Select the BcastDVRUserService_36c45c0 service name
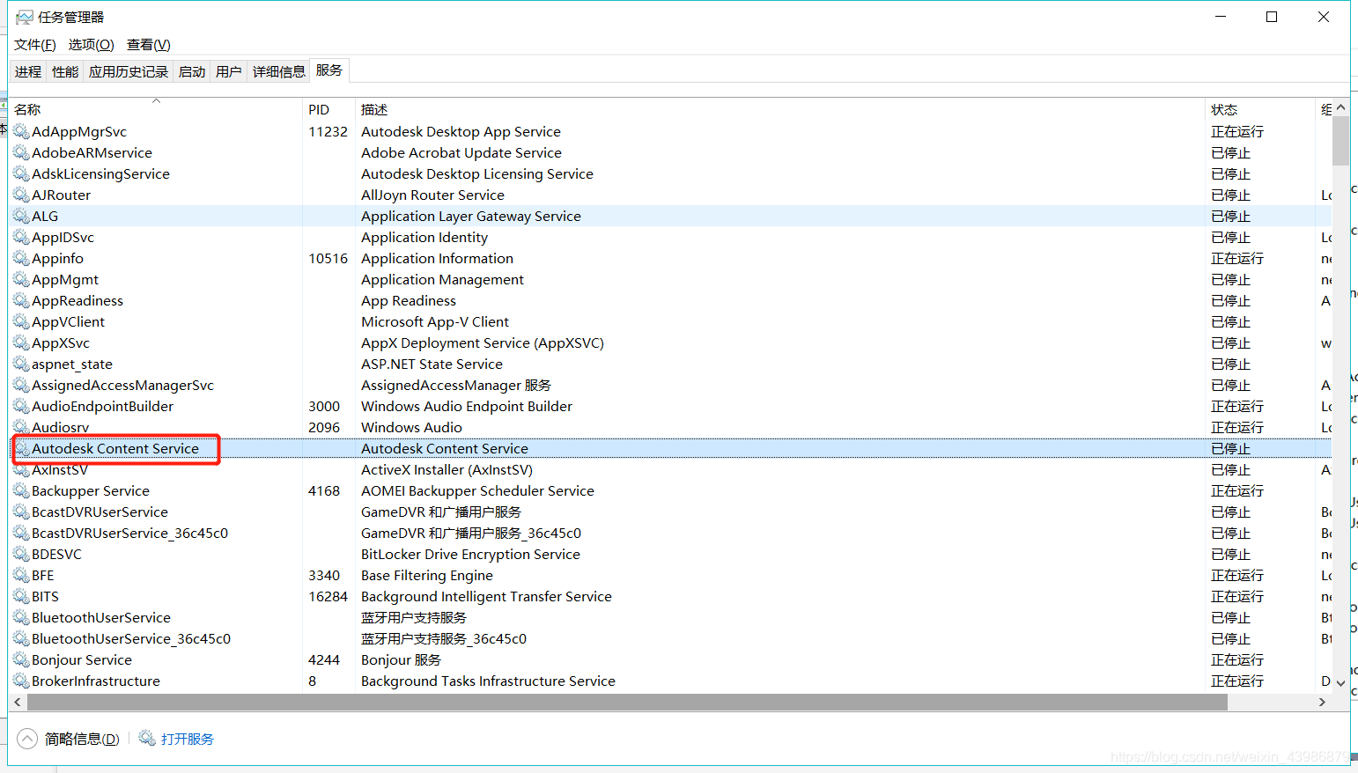Screen dimensions: 1358x773 point(129,533)
